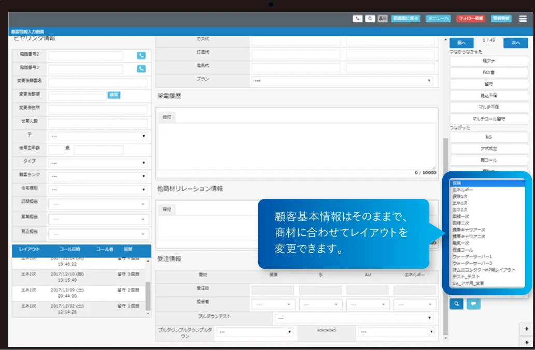This screenshot has width=535, height=350.
Task: Go to the next record with 次へ
Action: [x=515, y=43]
